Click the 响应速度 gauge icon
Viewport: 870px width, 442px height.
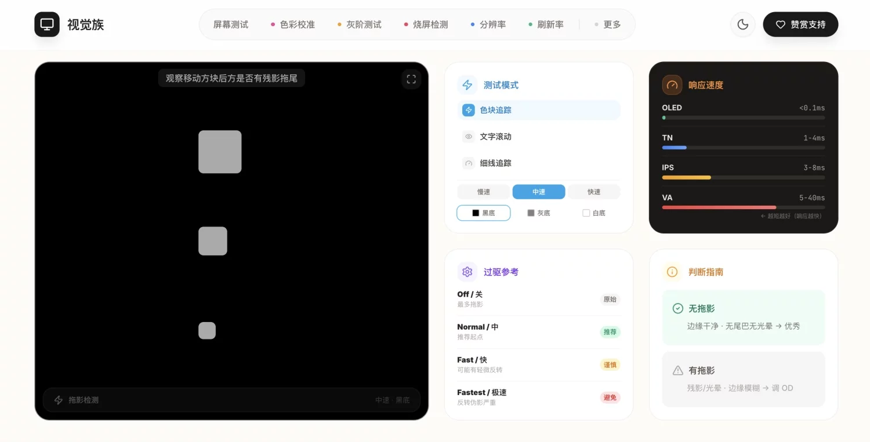[x=672, y=85]
